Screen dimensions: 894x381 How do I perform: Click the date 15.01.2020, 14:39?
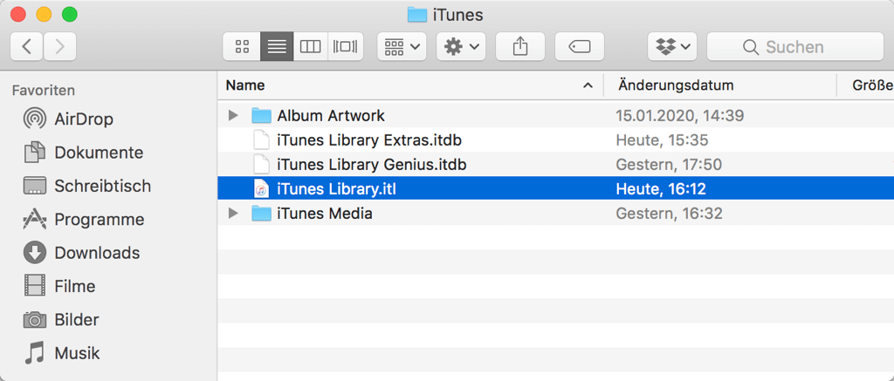[x=679, y=116]
